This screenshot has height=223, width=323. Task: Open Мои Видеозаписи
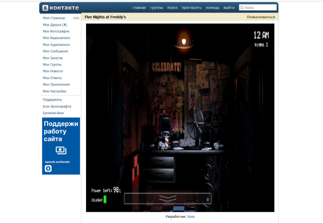point(56,38)
